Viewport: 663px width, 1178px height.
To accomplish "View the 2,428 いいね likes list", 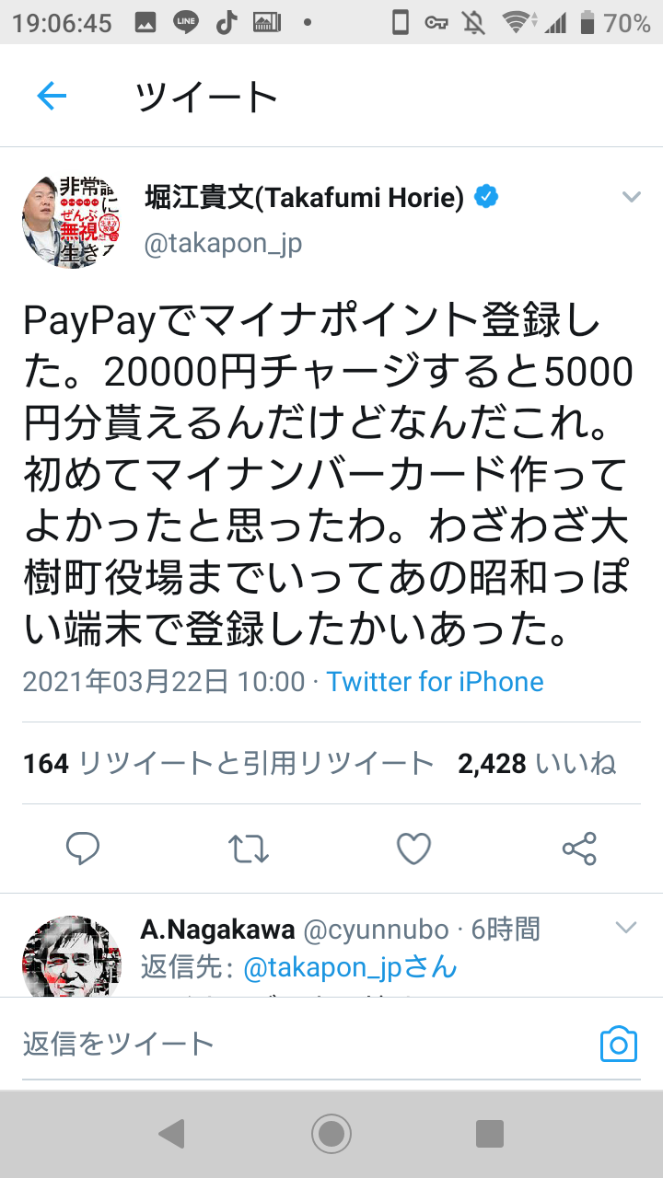I will (537, 763).
